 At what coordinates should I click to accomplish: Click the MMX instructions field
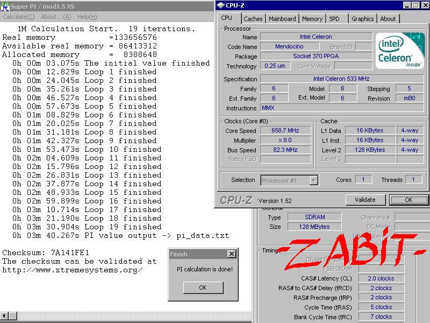coord(342,108)
